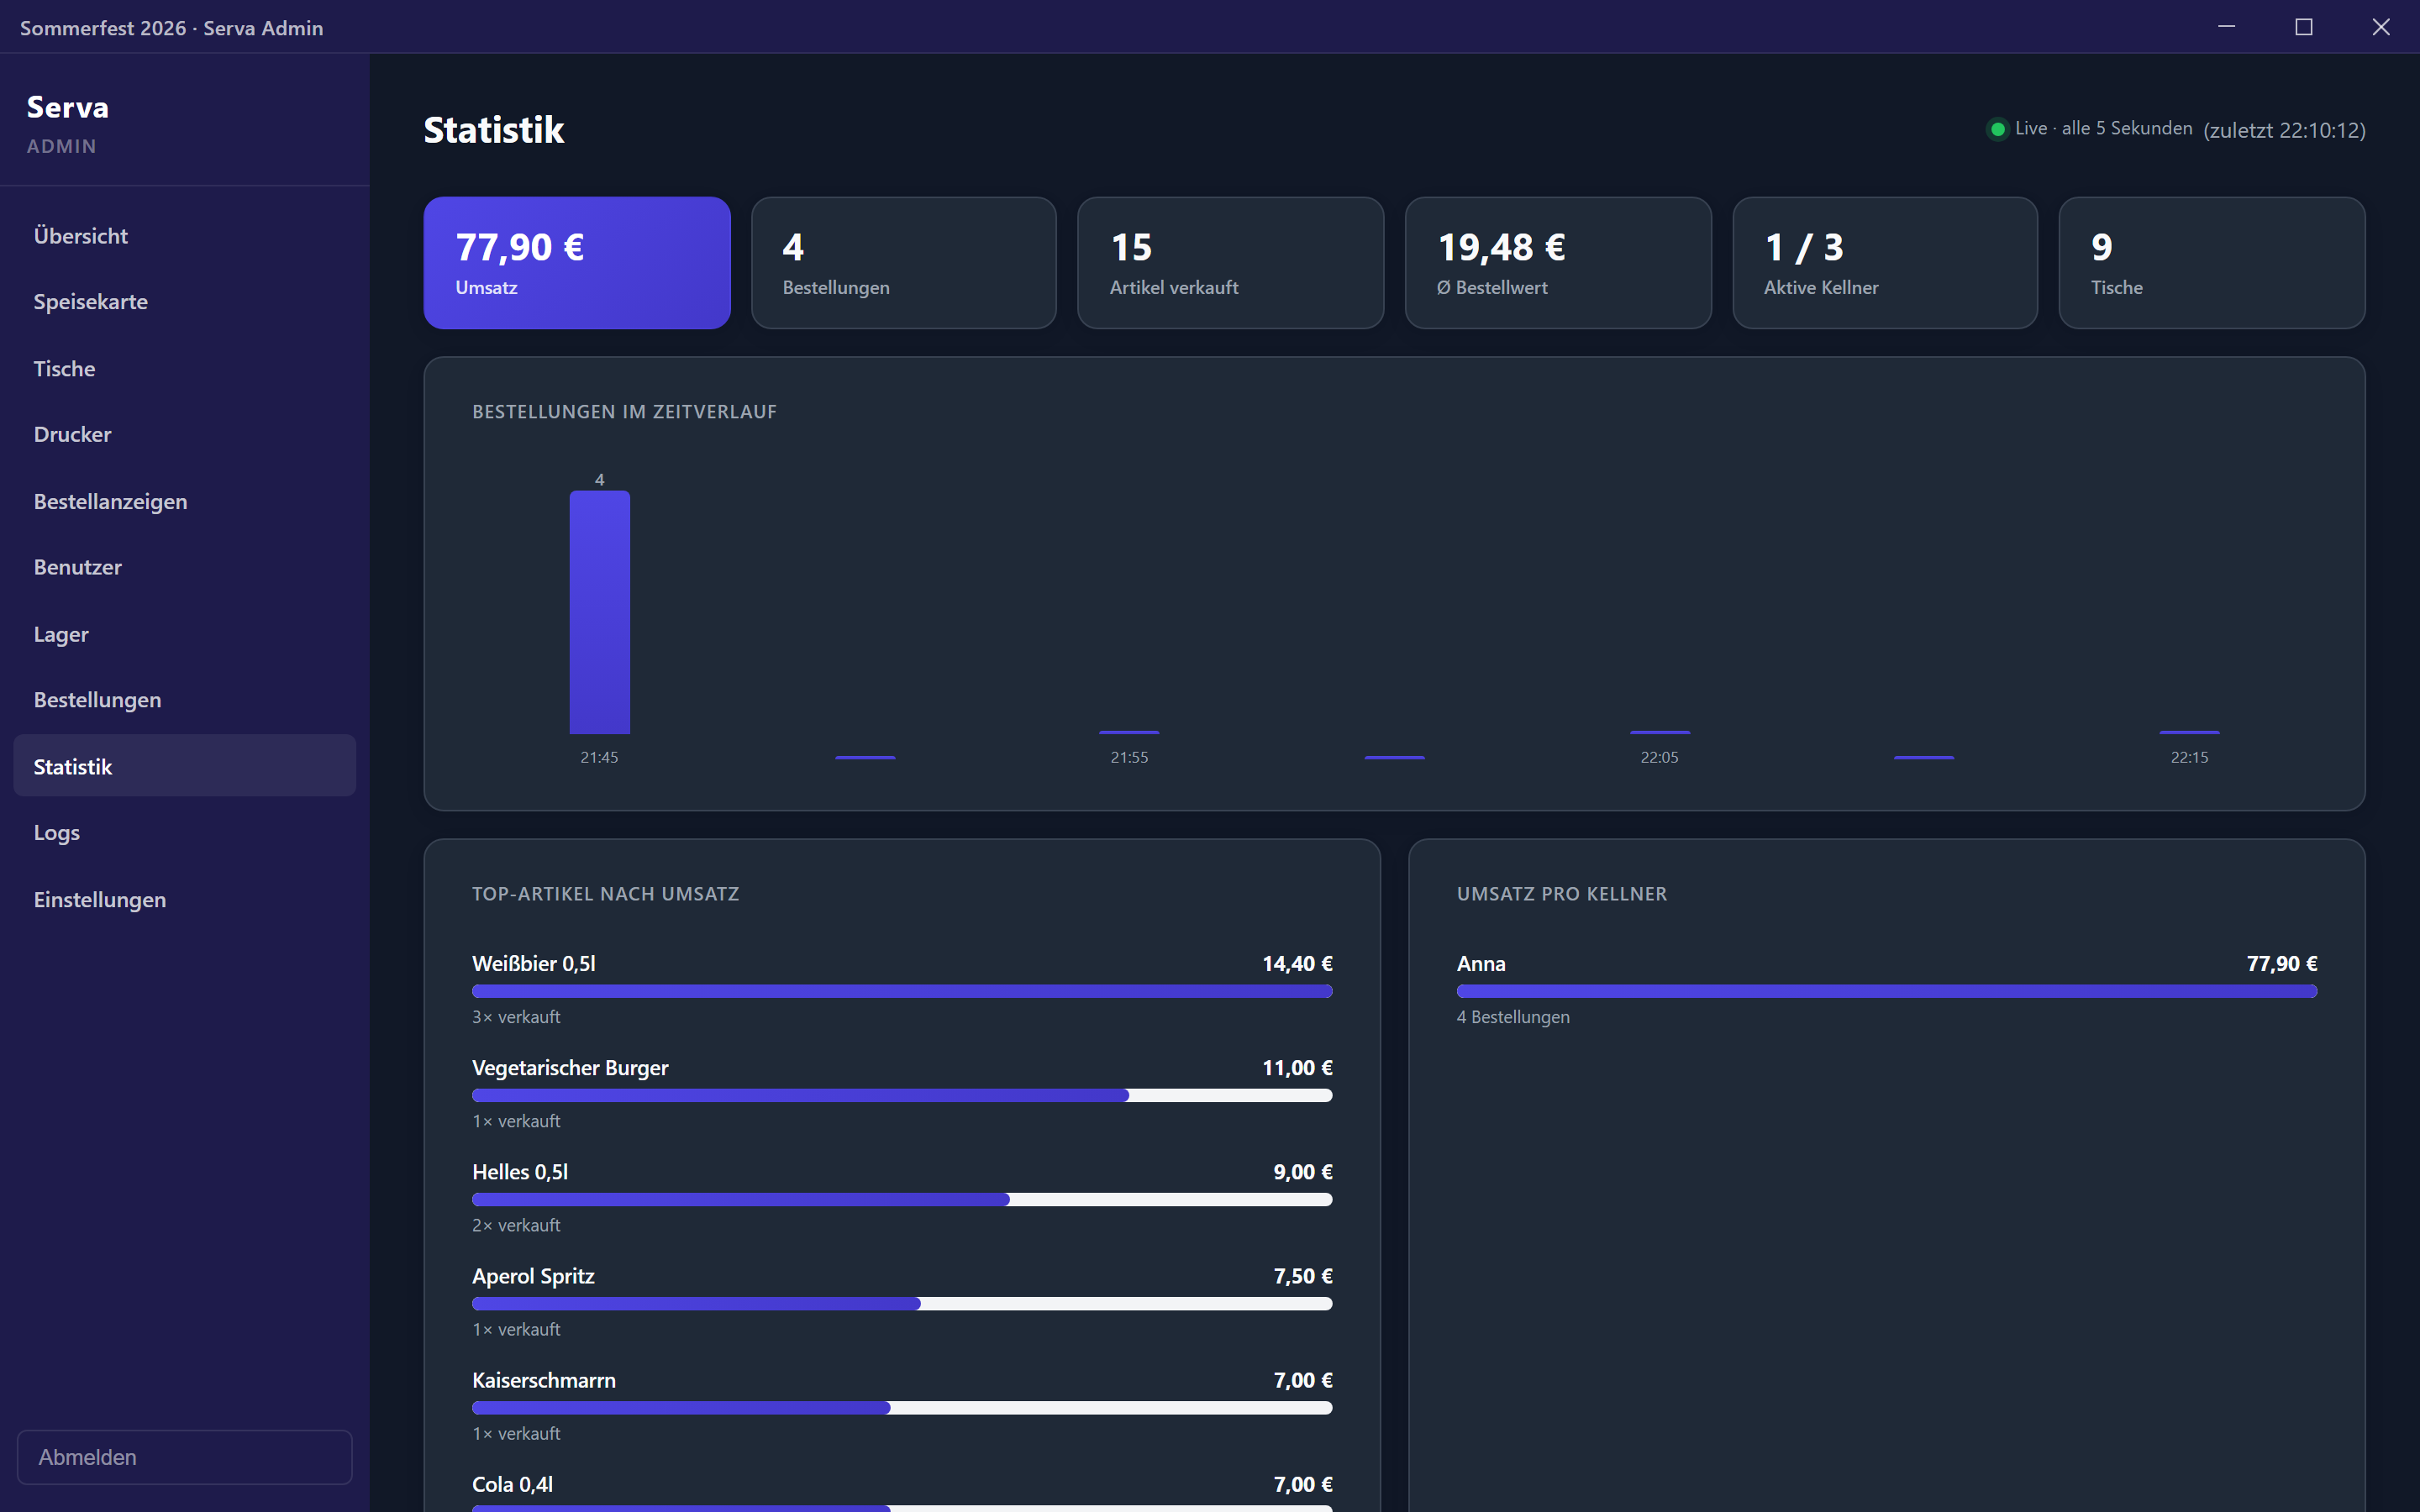Click the '4 Bestellungen' text under Anna
Viewport: 2420px width, 1512px height.
point(1513,1017)
